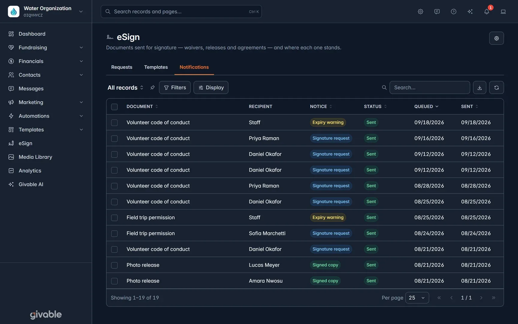Switch to the Requests tab
Viewport: 518px width, 324px height.
tap(122, 67)
